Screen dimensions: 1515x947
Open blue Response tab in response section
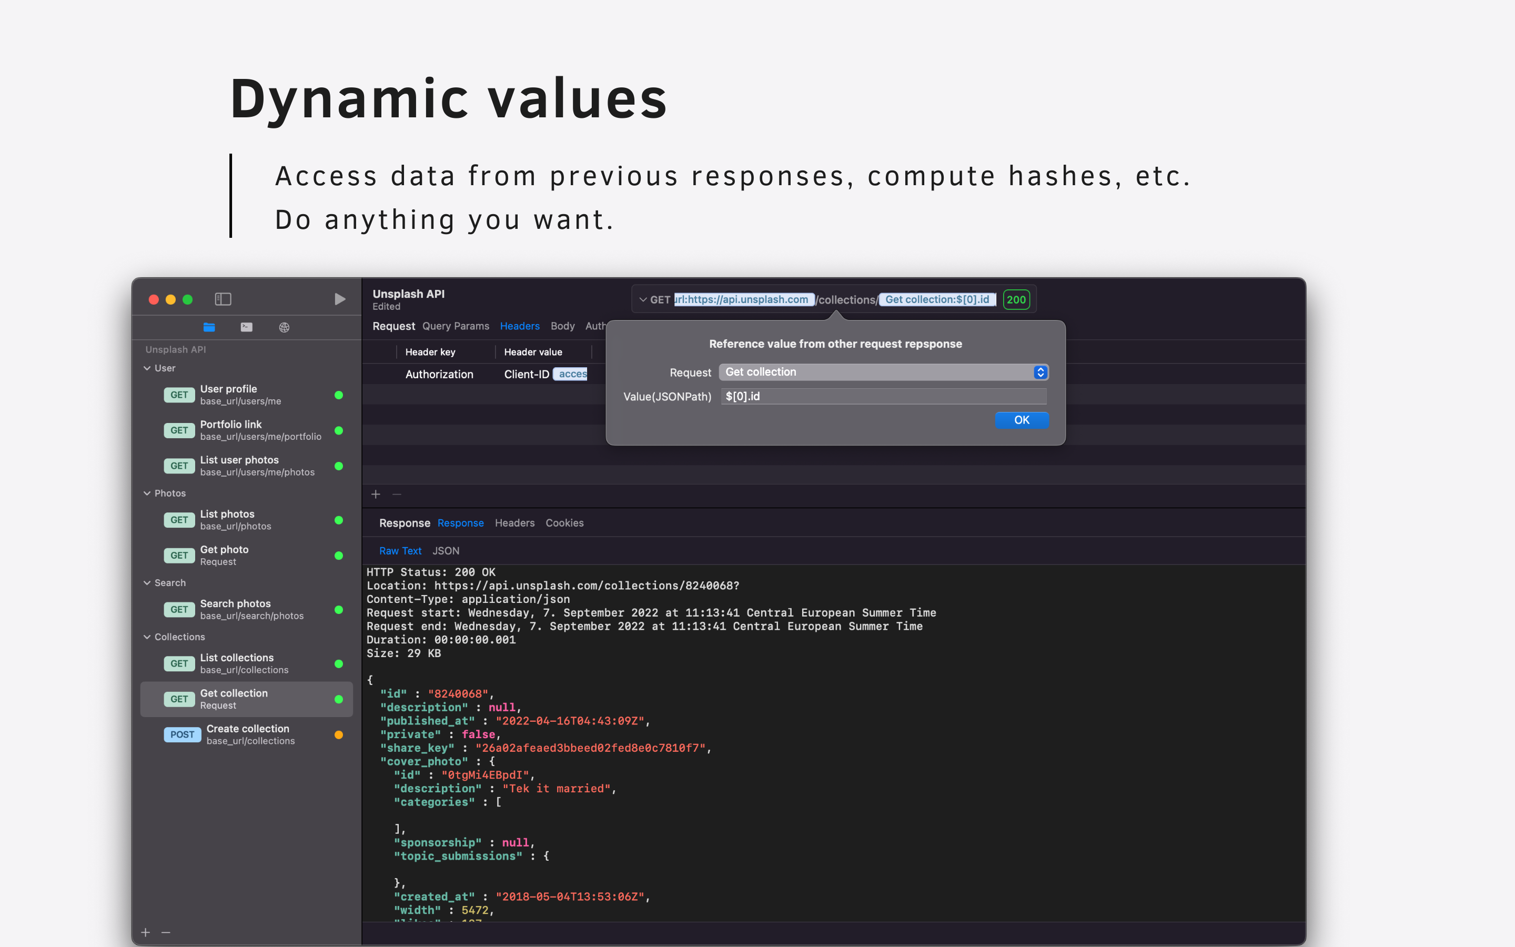click(460, 523)
